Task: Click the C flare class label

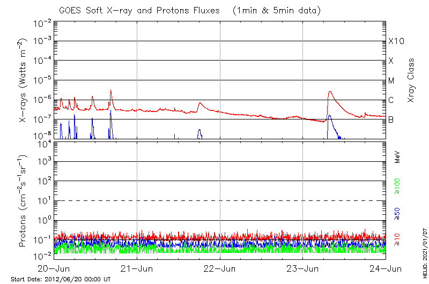Action: pyautogui.click(x=391, y=100)
